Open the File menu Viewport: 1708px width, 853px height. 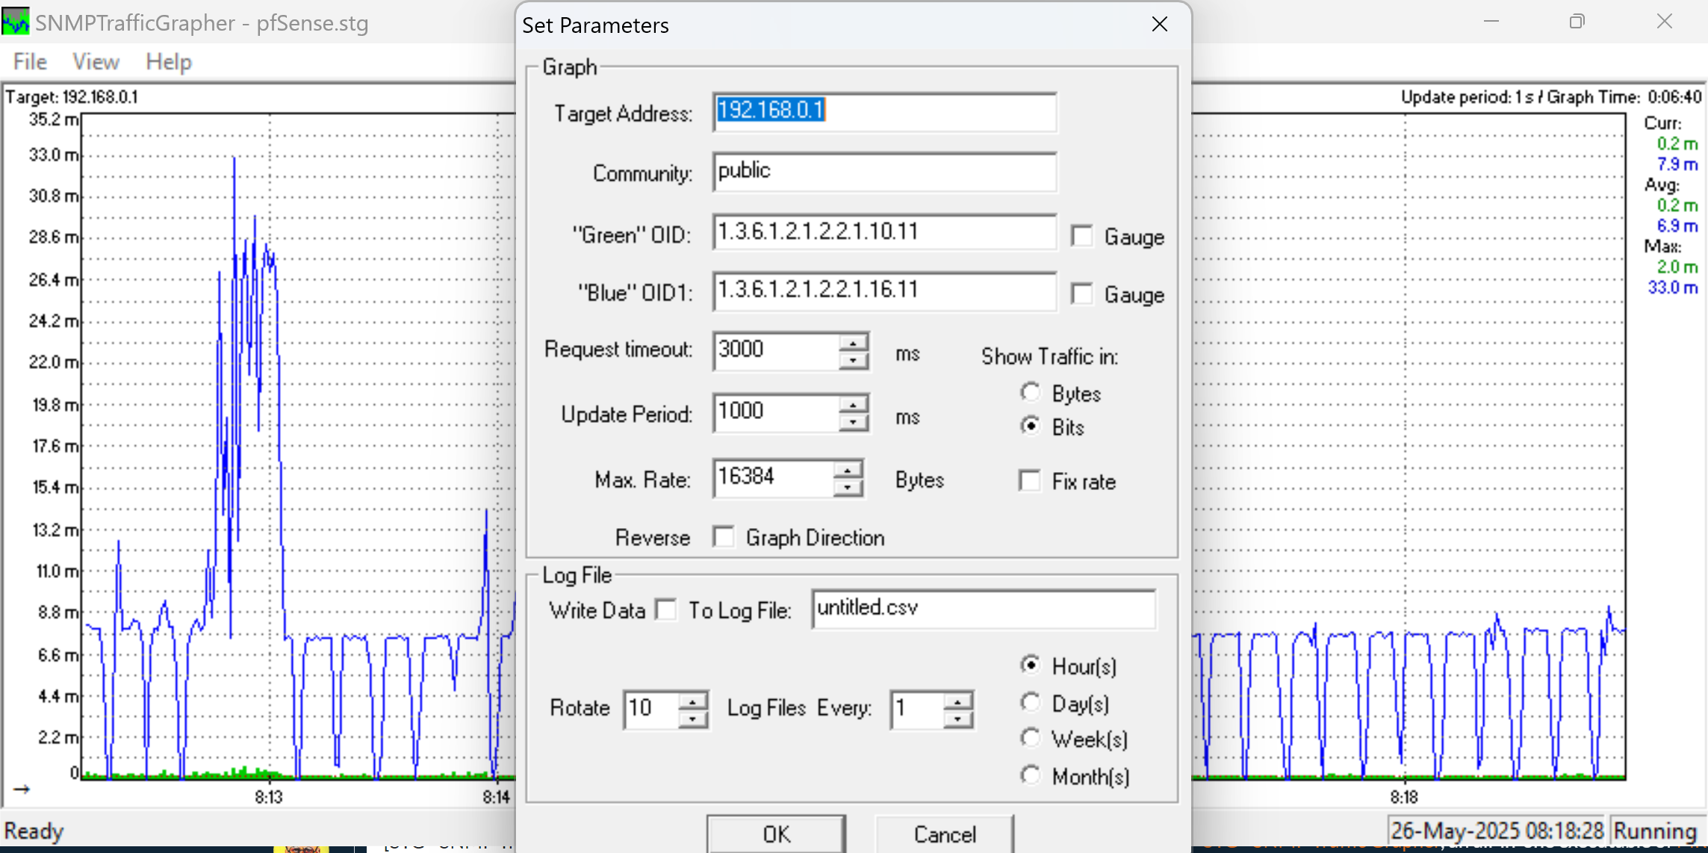(30, 62)
